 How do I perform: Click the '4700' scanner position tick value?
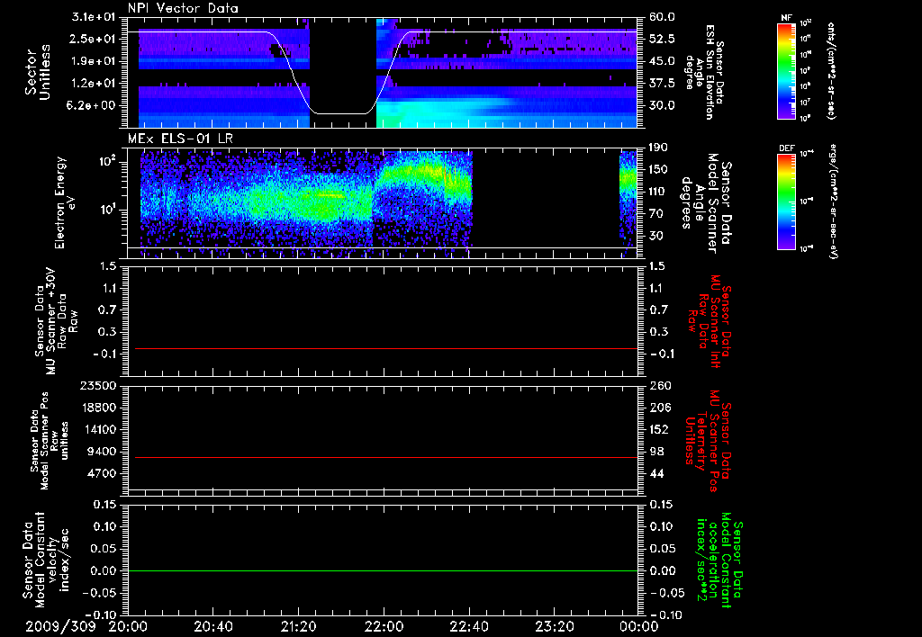click(102, 473)
